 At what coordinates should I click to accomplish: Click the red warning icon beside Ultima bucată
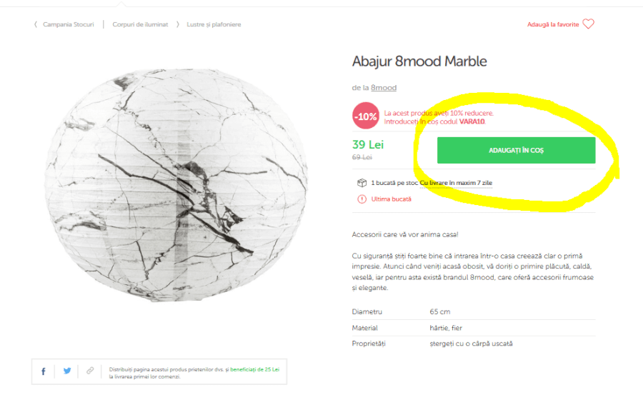point(362,199)
